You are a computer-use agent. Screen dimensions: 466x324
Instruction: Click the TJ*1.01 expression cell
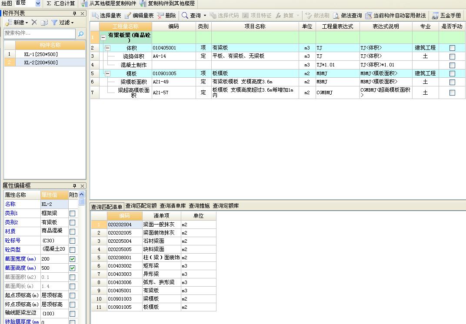tap(338, 65)
